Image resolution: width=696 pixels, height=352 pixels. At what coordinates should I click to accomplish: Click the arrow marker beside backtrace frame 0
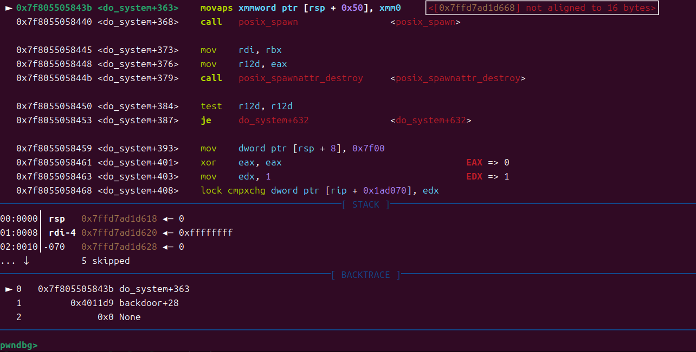[9, 289]
